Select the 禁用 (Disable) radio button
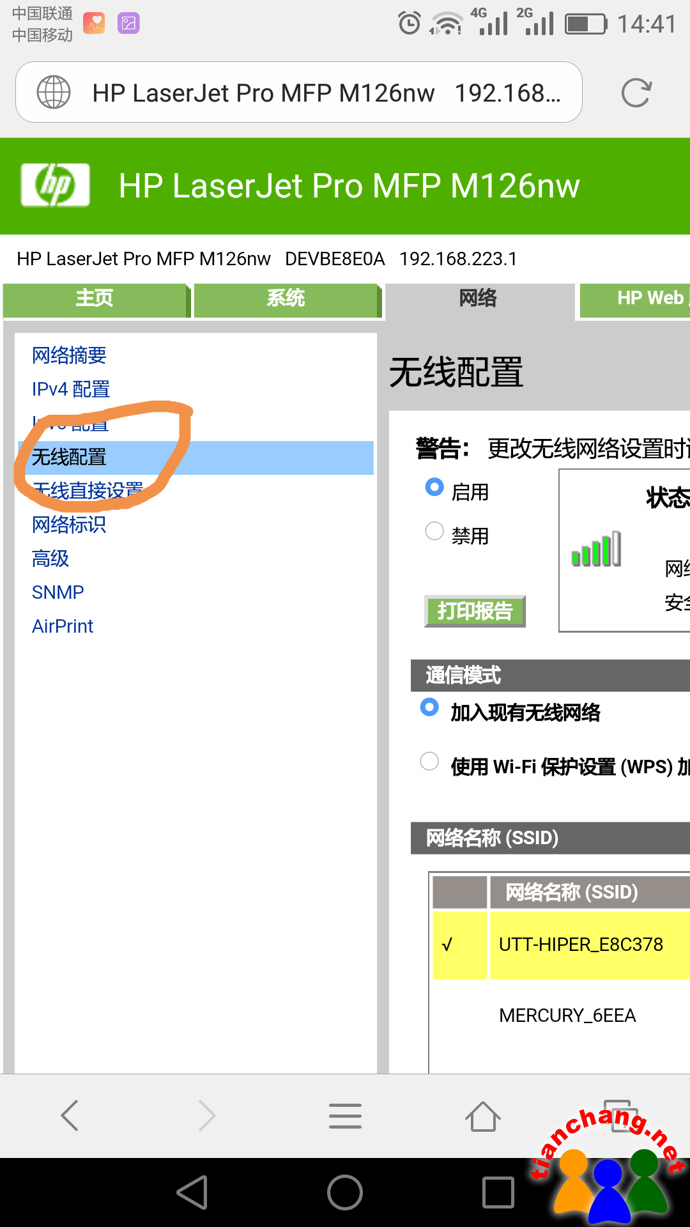The height and width of the screenshot is (1227, 690). [x=434, y=531]
